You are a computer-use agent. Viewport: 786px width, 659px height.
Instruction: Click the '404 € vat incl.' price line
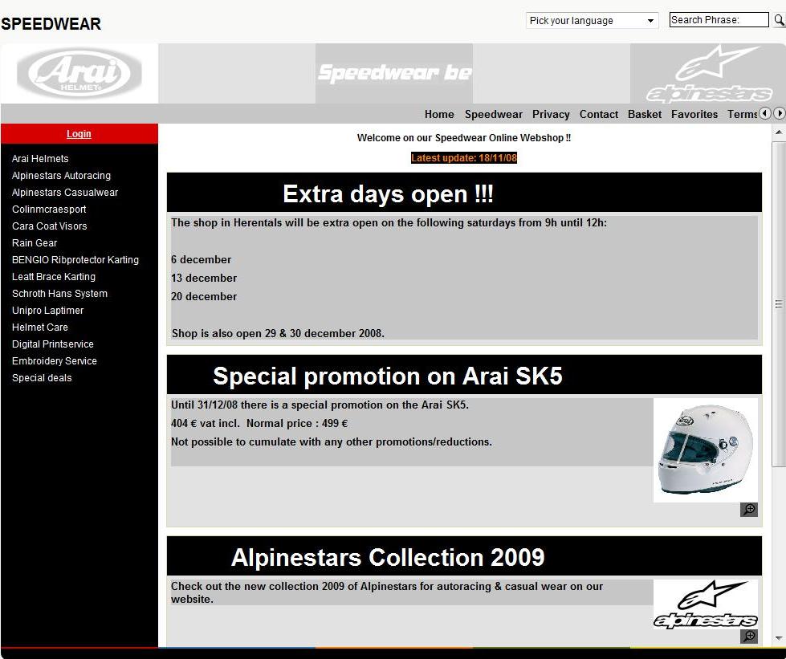(259, 424)
